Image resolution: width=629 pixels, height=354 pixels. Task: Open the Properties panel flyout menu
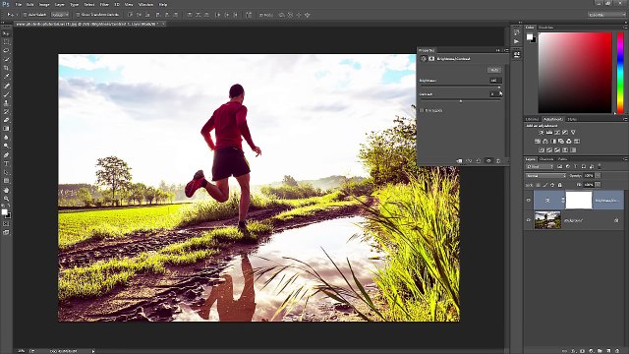506,50
